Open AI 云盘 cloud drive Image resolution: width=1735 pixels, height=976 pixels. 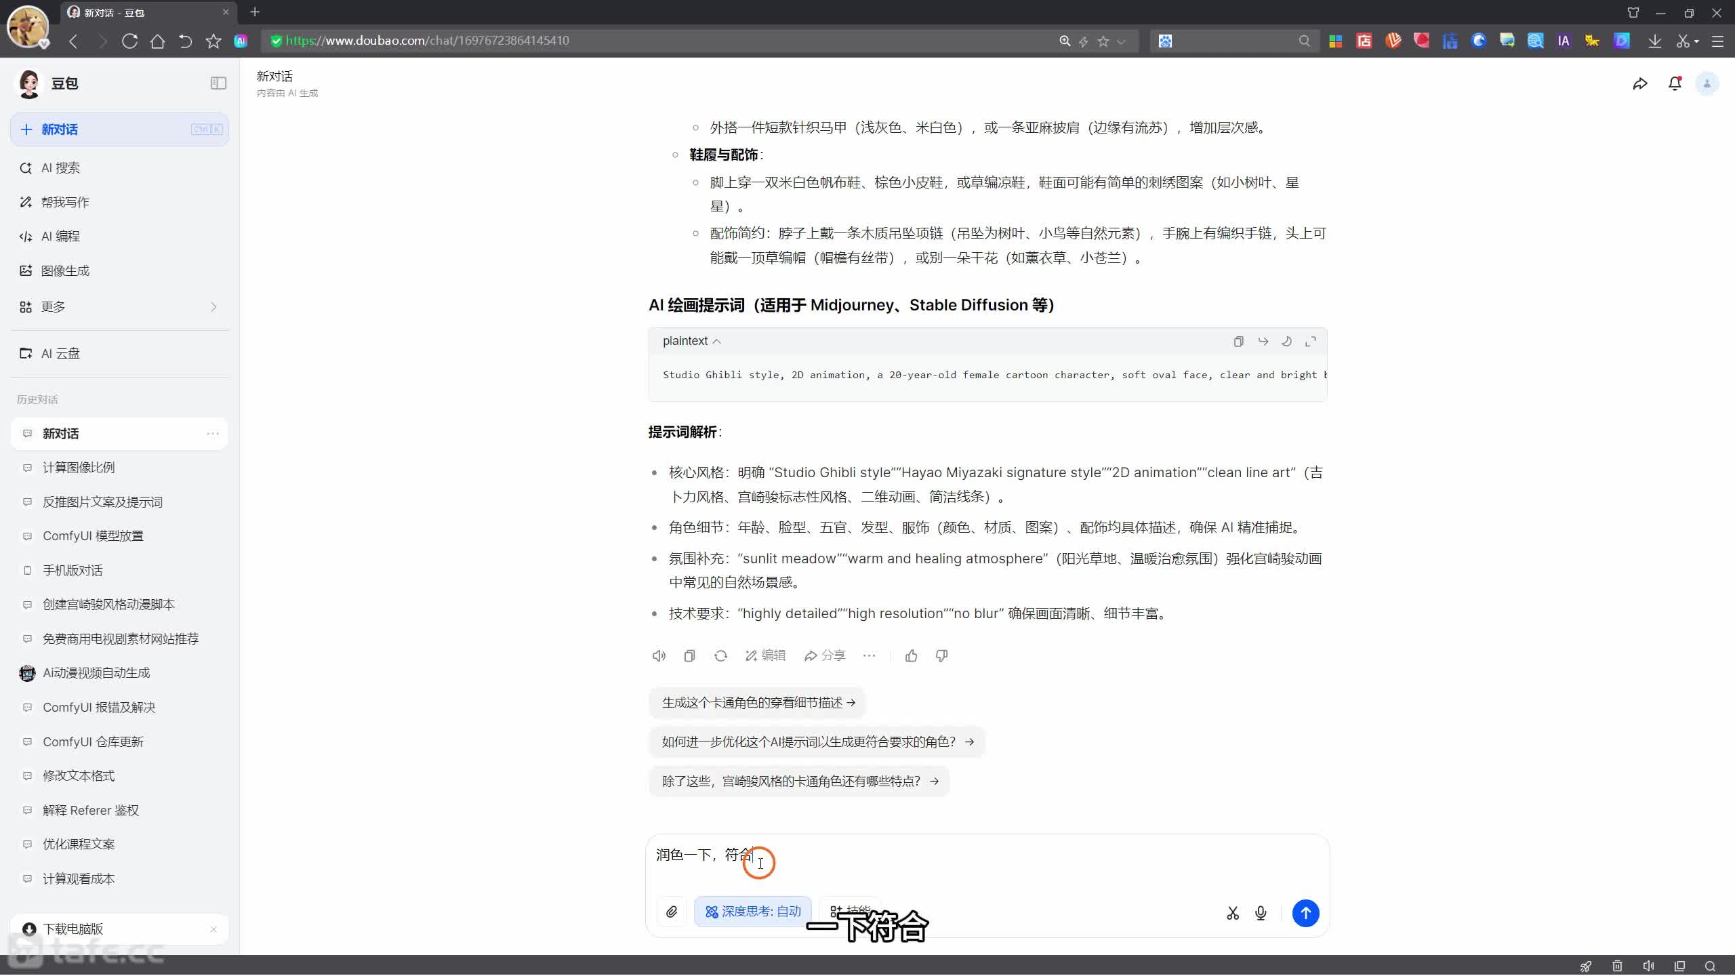119,354
